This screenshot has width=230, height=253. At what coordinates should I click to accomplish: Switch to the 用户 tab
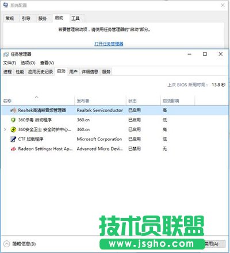coord(73,72)
